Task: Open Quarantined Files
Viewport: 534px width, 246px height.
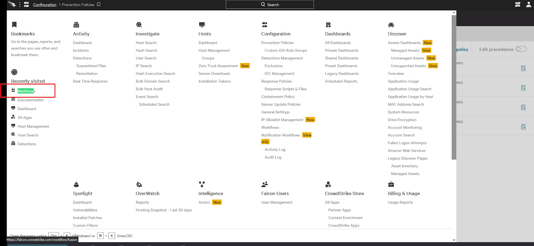Action: 91,66
